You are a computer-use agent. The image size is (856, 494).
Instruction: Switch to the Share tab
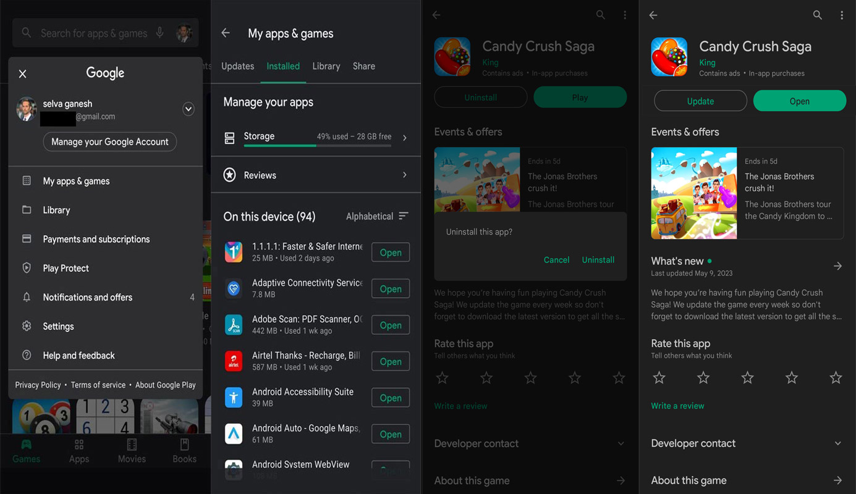364,66
